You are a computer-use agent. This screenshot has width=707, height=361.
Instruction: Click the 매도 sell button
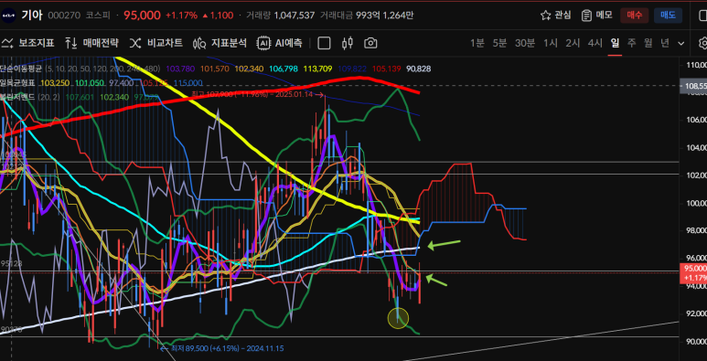[668, 16]
